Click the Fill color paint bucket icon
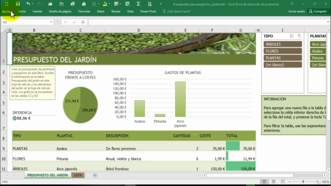 pyautogui.click(x=105, y=4)
